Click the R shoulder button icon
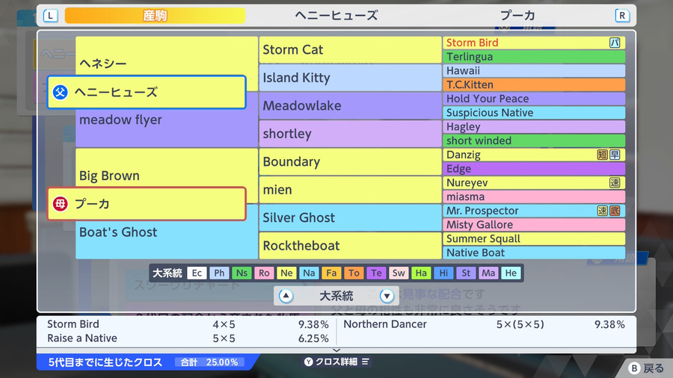Image resolution: width=673 pixels, height=378 pixels. pos(622,16)
